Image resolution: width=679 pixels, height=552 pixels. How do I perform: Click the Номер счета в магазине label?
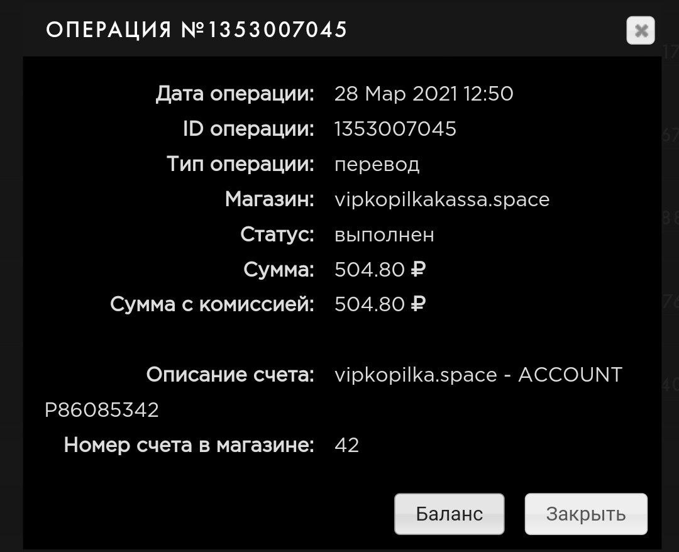189,446
